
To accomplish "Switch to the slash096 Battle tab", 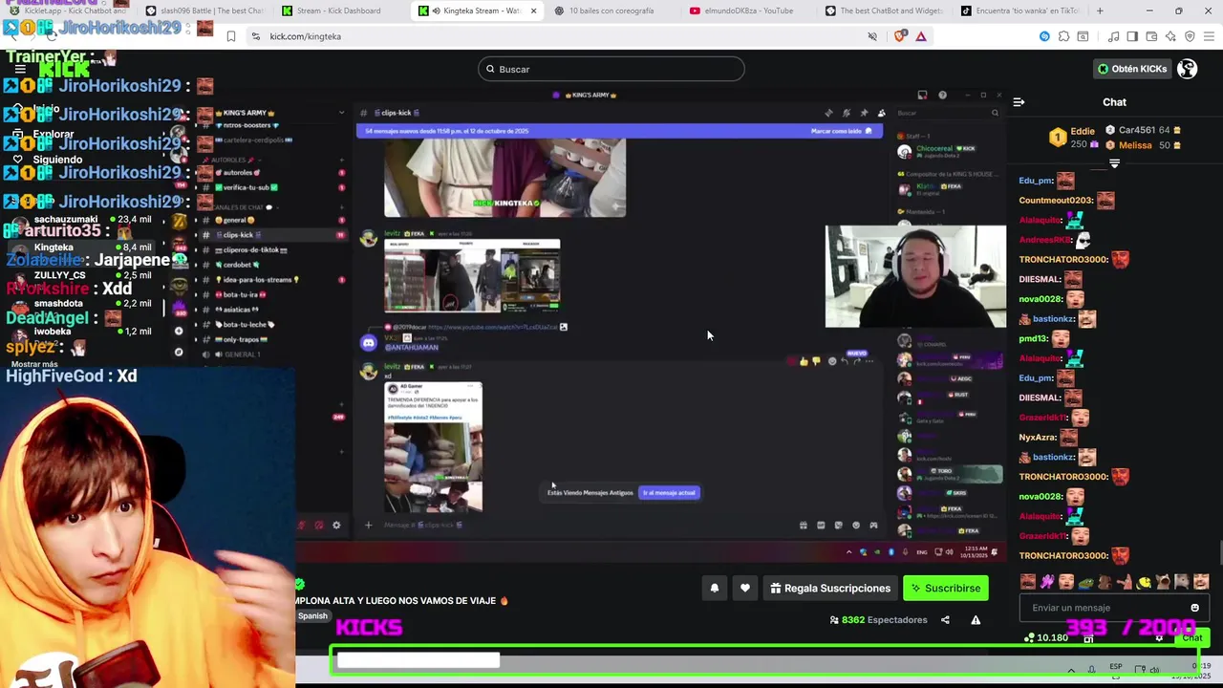I will point(204,11).
